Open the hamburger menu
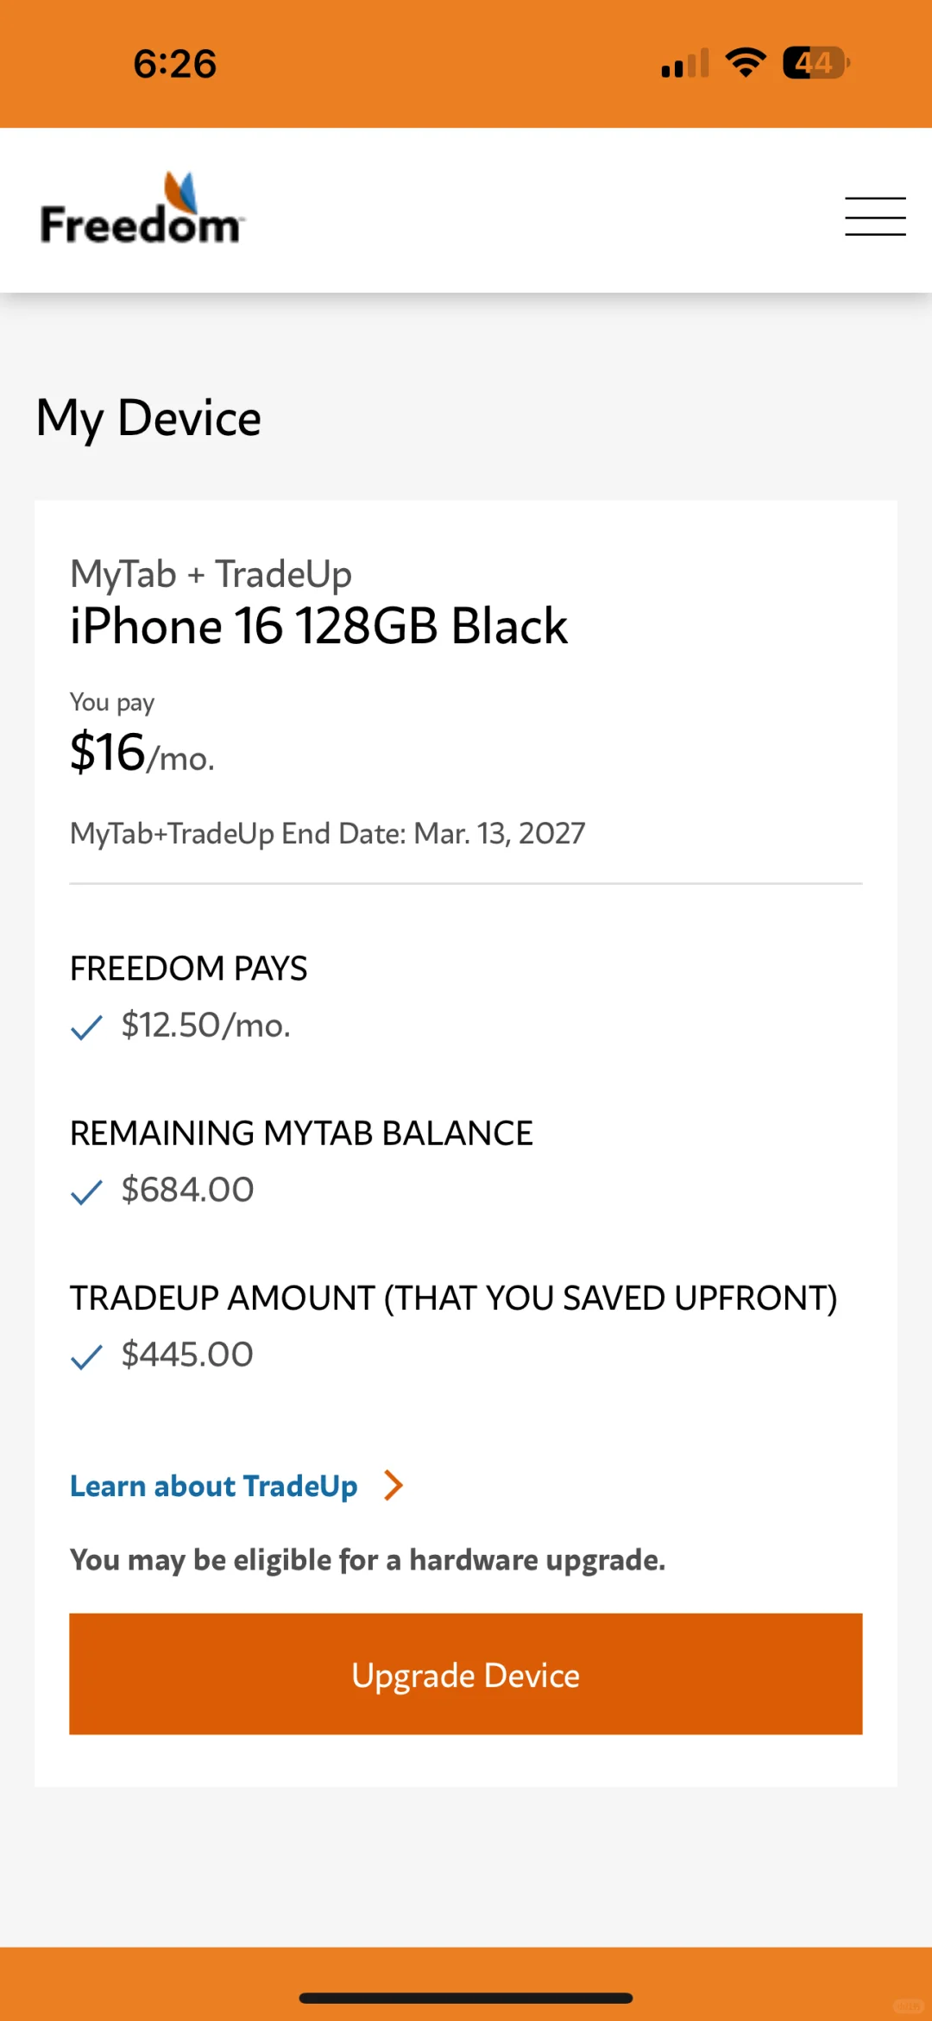Image resolution: width=932 pixels, height=2021 pixels. (x=875, y=216)
